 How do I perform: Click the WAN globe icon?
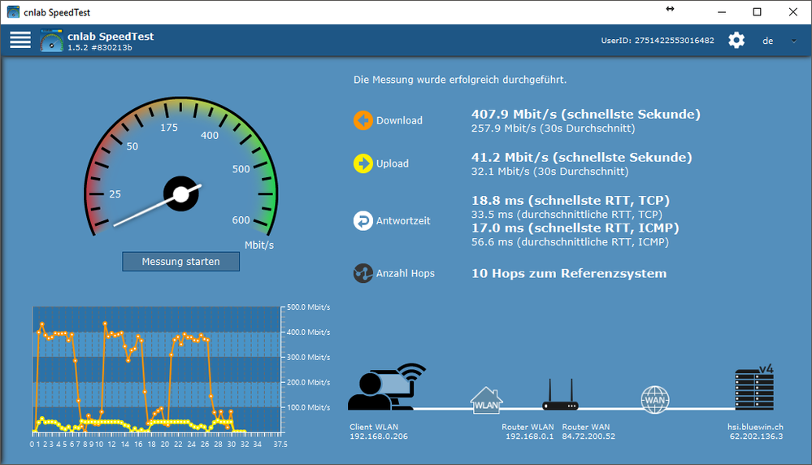pyautogui.click(x=654, y=400)
